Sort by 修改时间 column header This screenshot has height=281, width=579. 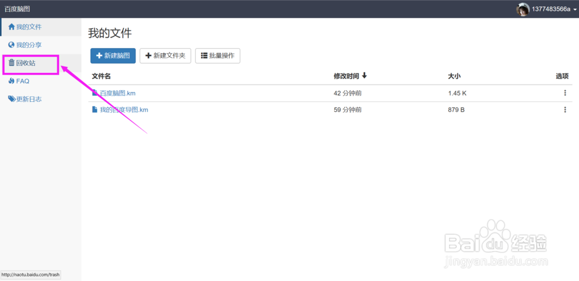[350, 76]
